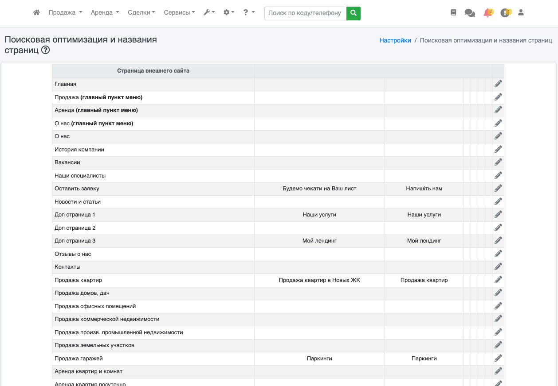This screenshot has height=386, width=558.
Task: Expand the Продажа dropdown menu
Action: click(x=65, y=13)
